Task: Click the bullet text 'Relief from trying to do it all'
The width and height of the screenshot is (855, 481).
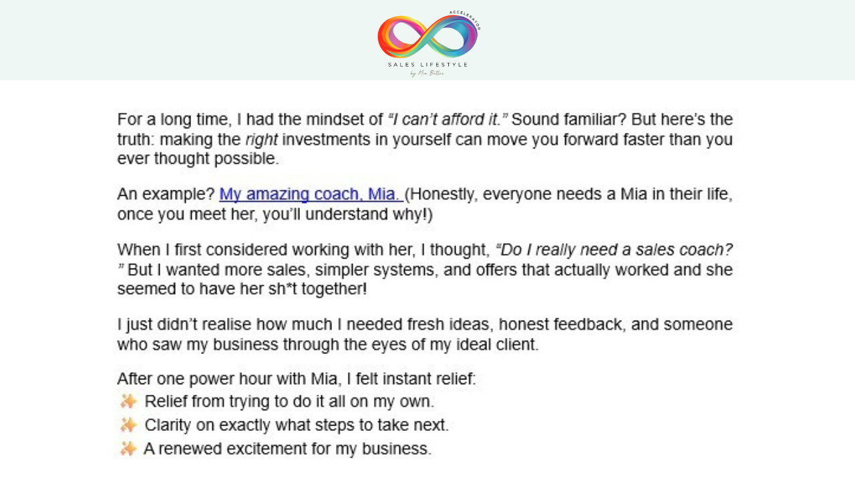Action: click(x=289, y=402)
